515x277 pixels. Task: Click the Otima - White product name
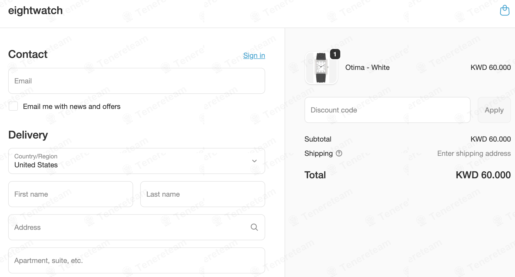[367, 67]
